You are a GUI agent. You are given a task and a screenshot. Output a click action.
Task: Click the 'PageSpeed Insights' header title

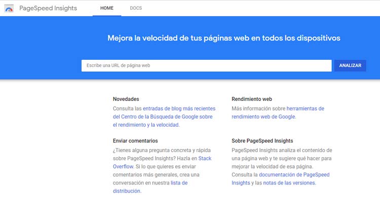[x=48, y=8]
